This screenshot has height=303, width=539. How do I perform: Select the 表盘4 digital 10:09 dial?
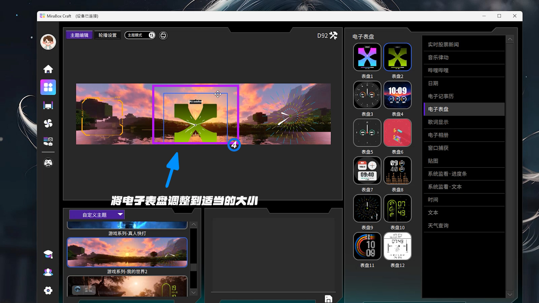[398, 95]
